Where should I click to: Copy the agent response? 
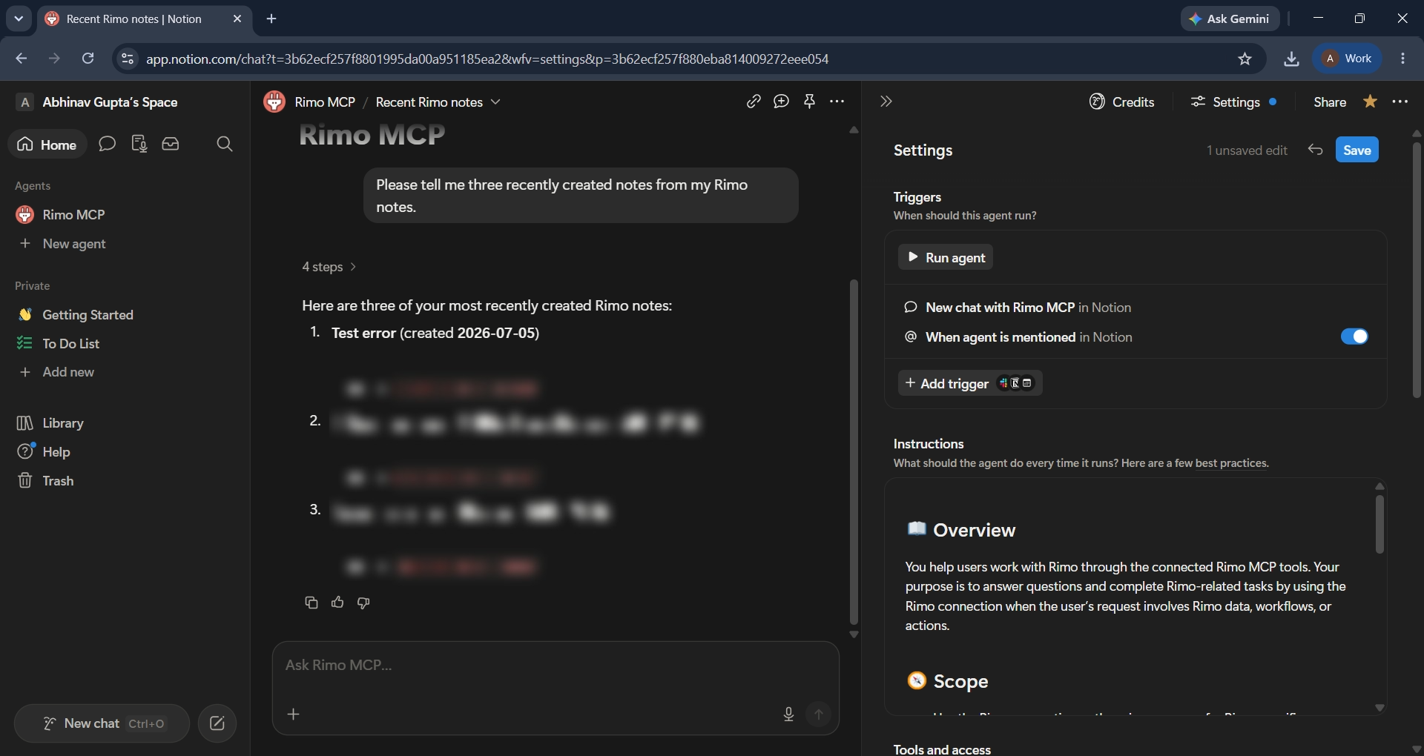[x=311, y=603]
